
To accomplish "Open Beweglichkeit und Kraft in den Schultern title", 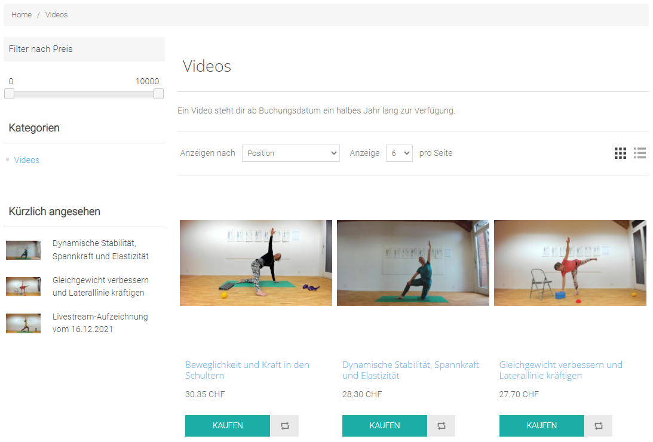I will (x=247, y=370).
